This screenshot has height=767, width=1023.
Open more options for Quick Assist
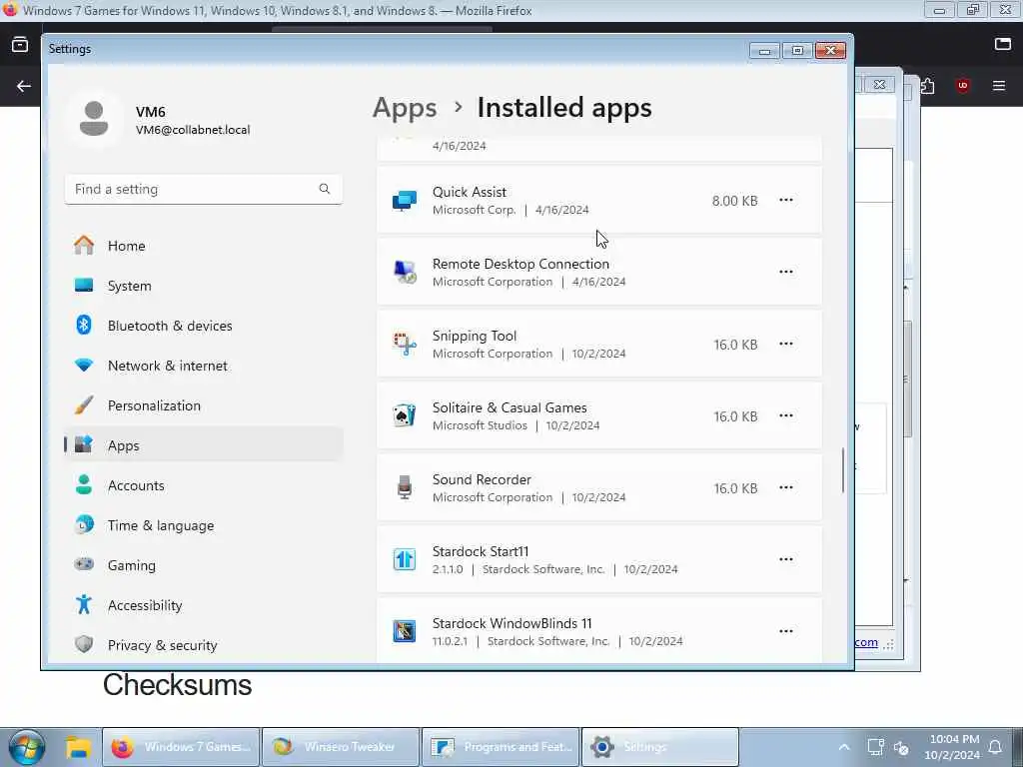click(x=786, y=200)
